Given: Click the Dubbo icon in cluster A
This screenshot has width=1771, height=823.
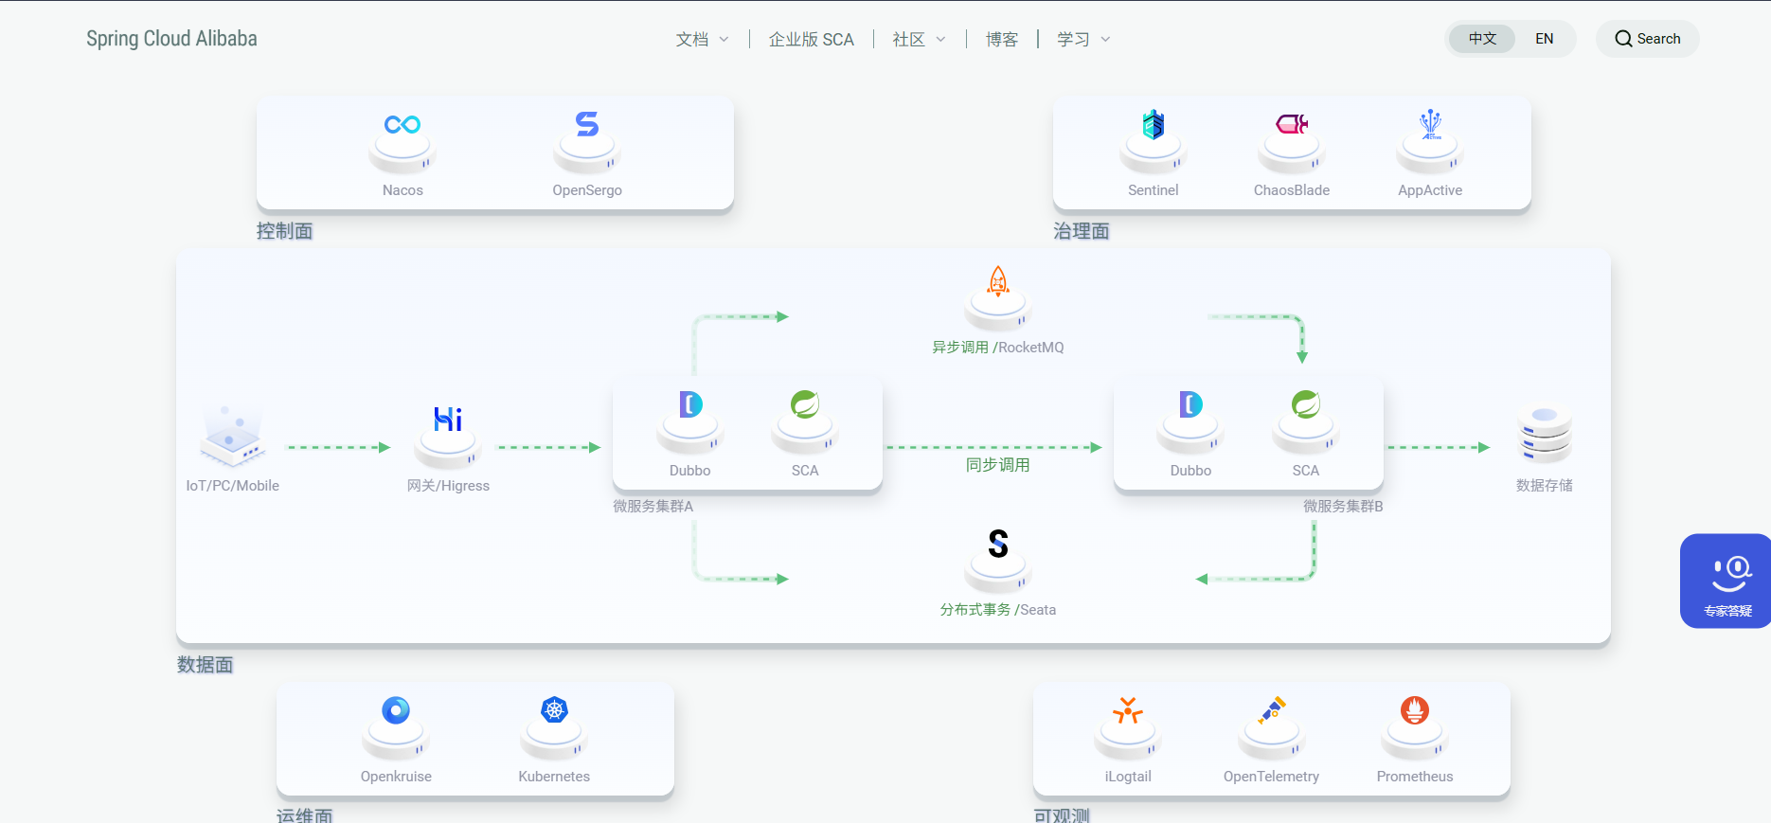Looking at the screenshot, I should (690, 404).
